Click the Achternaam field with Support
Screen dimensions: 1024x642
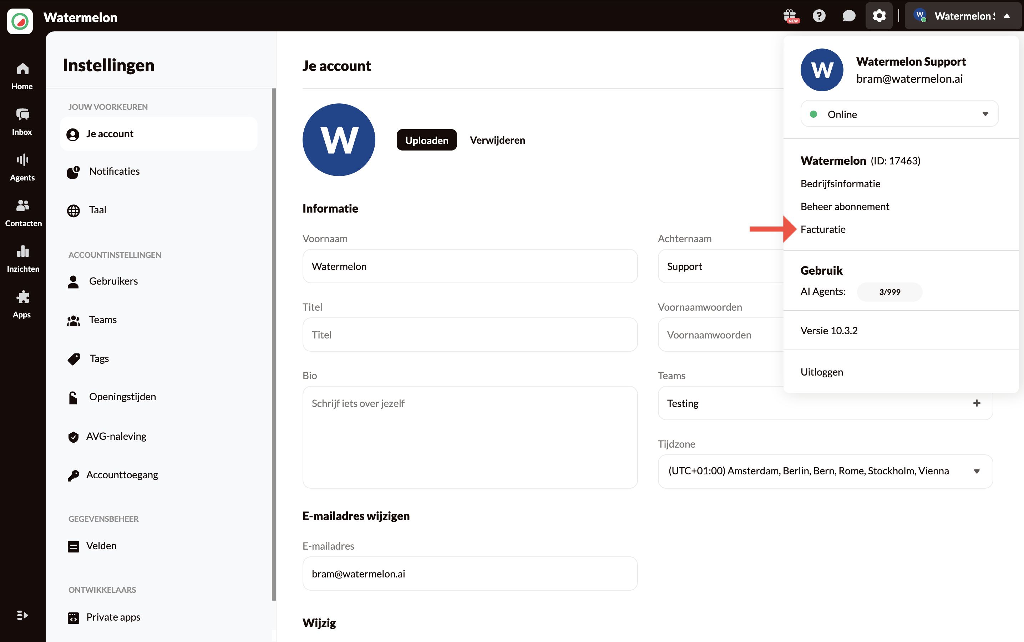pyautogui.click(x=720, y=266)
